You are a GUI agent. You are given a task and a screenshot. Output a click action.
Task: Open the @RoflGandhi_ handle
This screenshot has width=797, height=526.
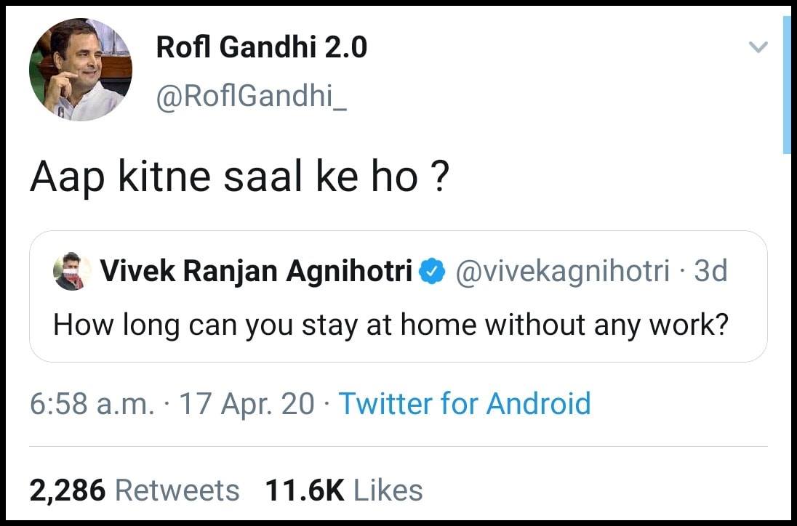click(252, 95)
